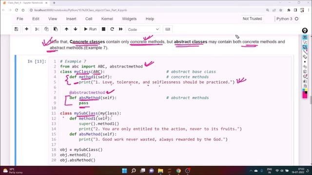Click the Jupyter Notebook browser tab
312x175 pixels.
pos(25,3)
